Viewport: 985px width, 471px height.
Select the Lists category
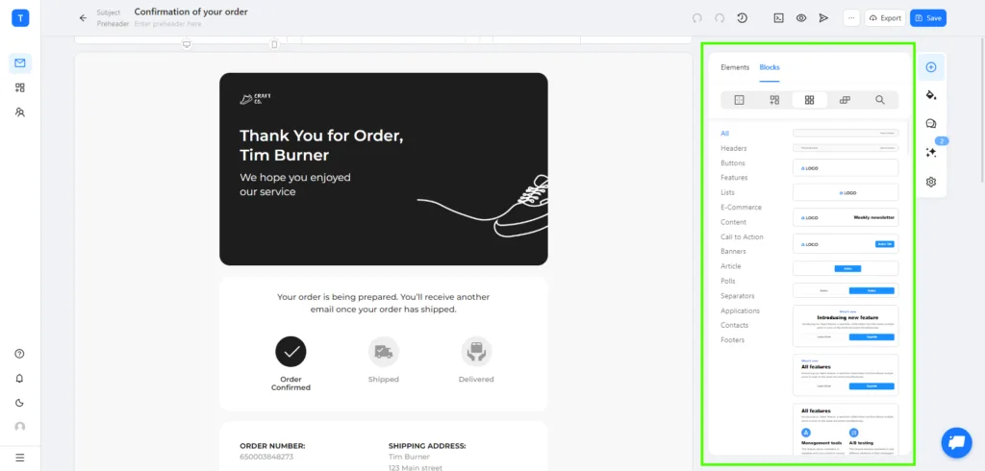[x=727, y=192]
